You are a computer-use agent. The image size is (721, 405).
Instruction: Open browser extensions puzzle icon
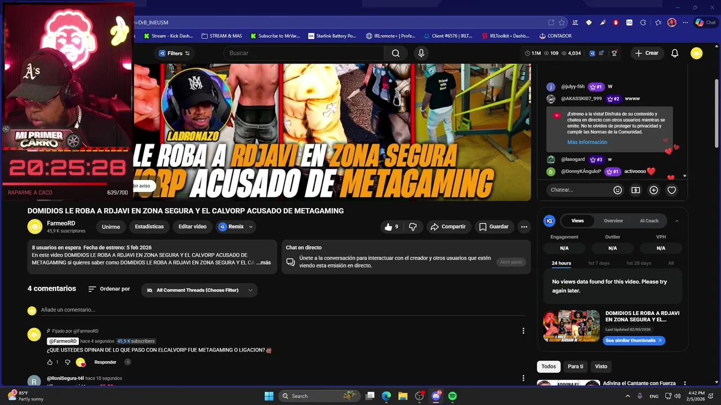coord(643,22)
